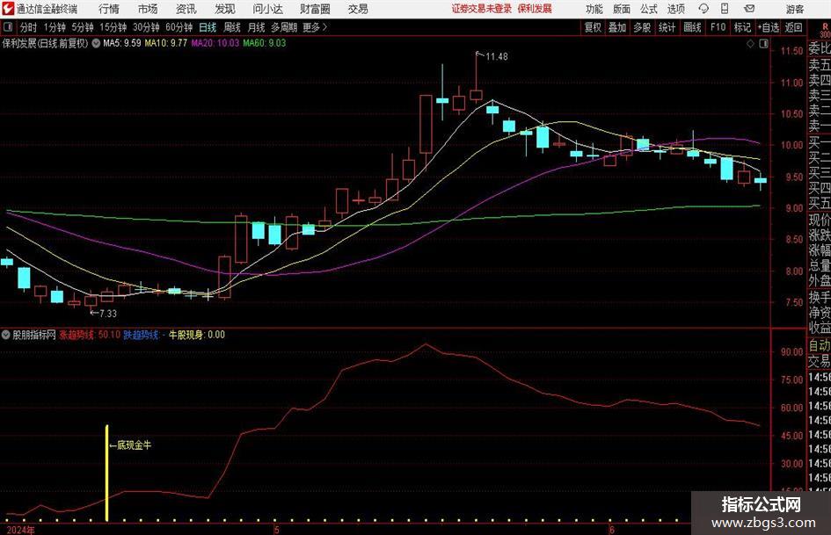Open the 公式 menu
Image resolution: width=831 pixels, height=535 pixels.
click(x=649, y=9)
